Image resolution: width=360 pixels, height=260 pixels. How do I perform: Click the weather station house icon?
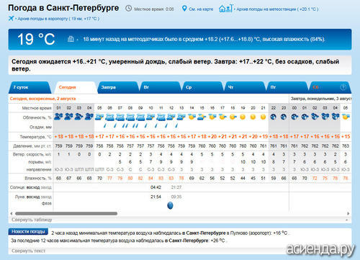[x=226, y=9]
